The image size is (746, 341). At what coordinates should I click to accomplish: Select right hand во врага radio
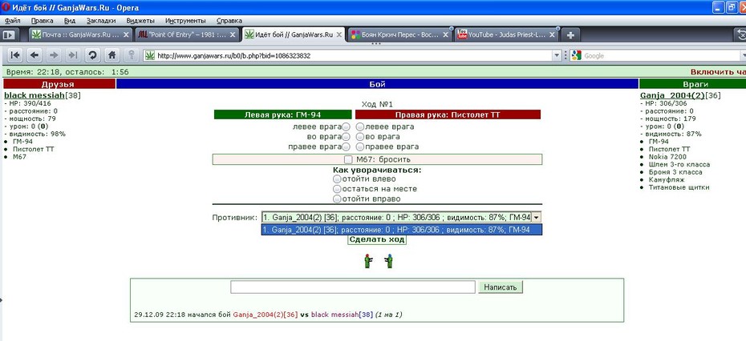coord(360,137)
